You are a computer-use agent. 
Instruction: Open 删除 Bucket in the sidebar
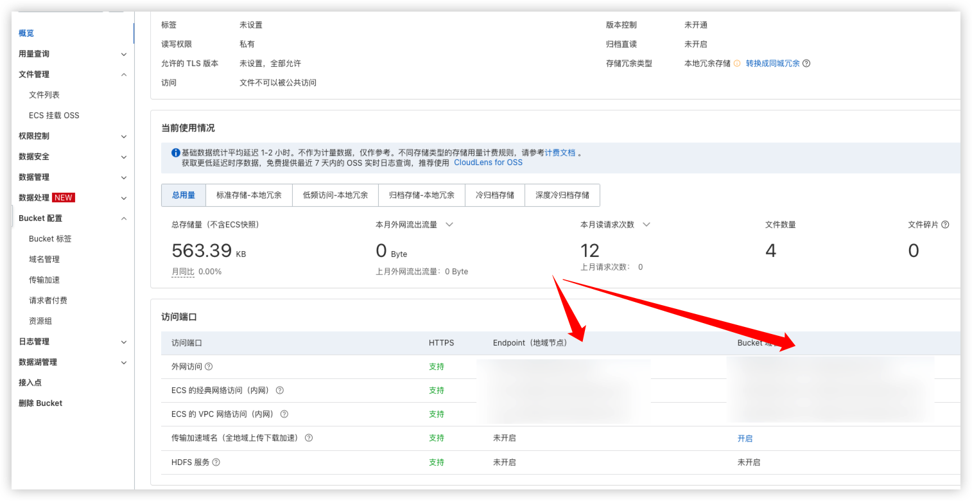(x=40, y=403)
